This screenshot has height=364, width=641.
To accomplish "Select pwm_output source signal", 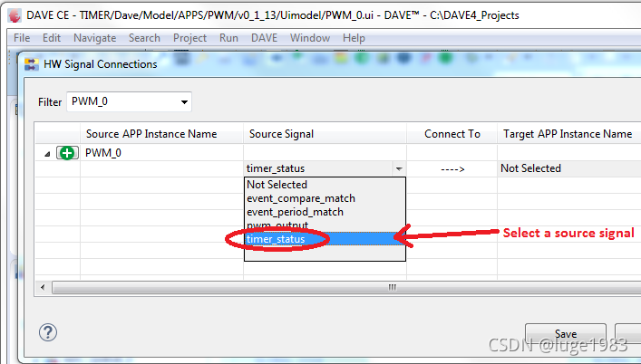I will click(325, 225).
